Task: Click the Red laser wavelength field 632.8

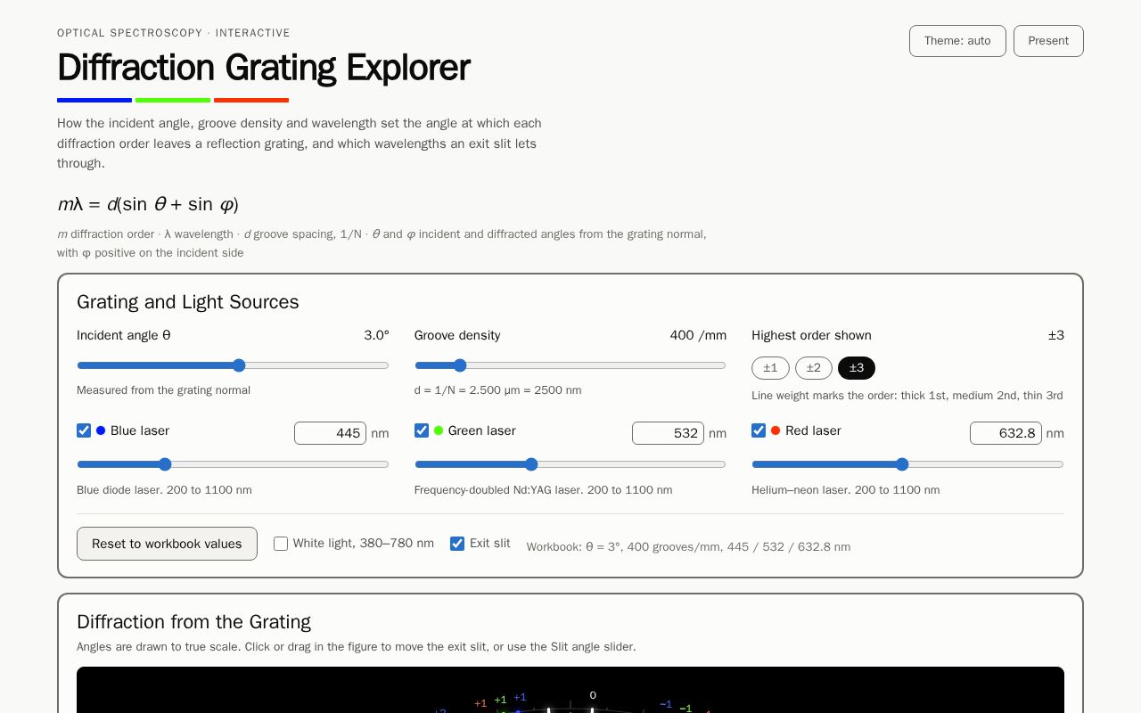Action: [x=1006, y=433]
